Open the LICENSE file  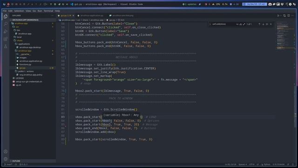20,78
